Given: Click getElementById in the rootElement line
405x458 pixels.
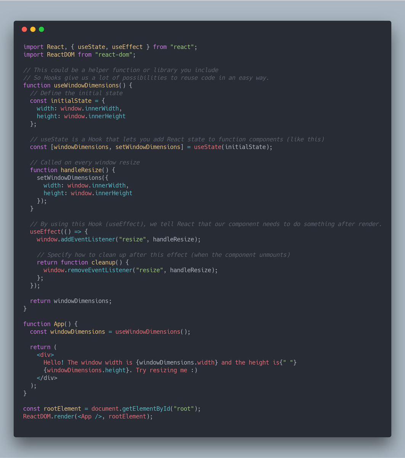Looking at the screenshot, I should pos(146,409).
